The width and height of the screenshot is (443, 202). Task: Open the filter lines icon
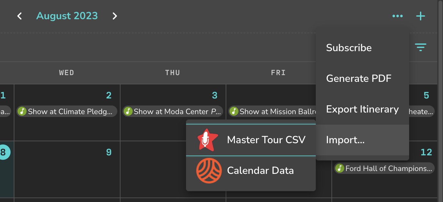[421, 47]
